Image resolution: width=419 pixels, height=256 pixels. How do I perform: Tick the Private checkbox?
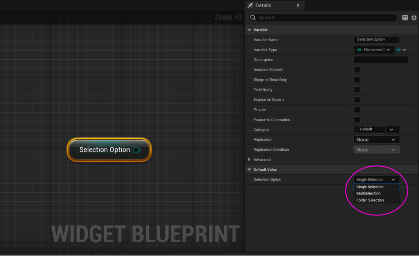tap(357, 110)
